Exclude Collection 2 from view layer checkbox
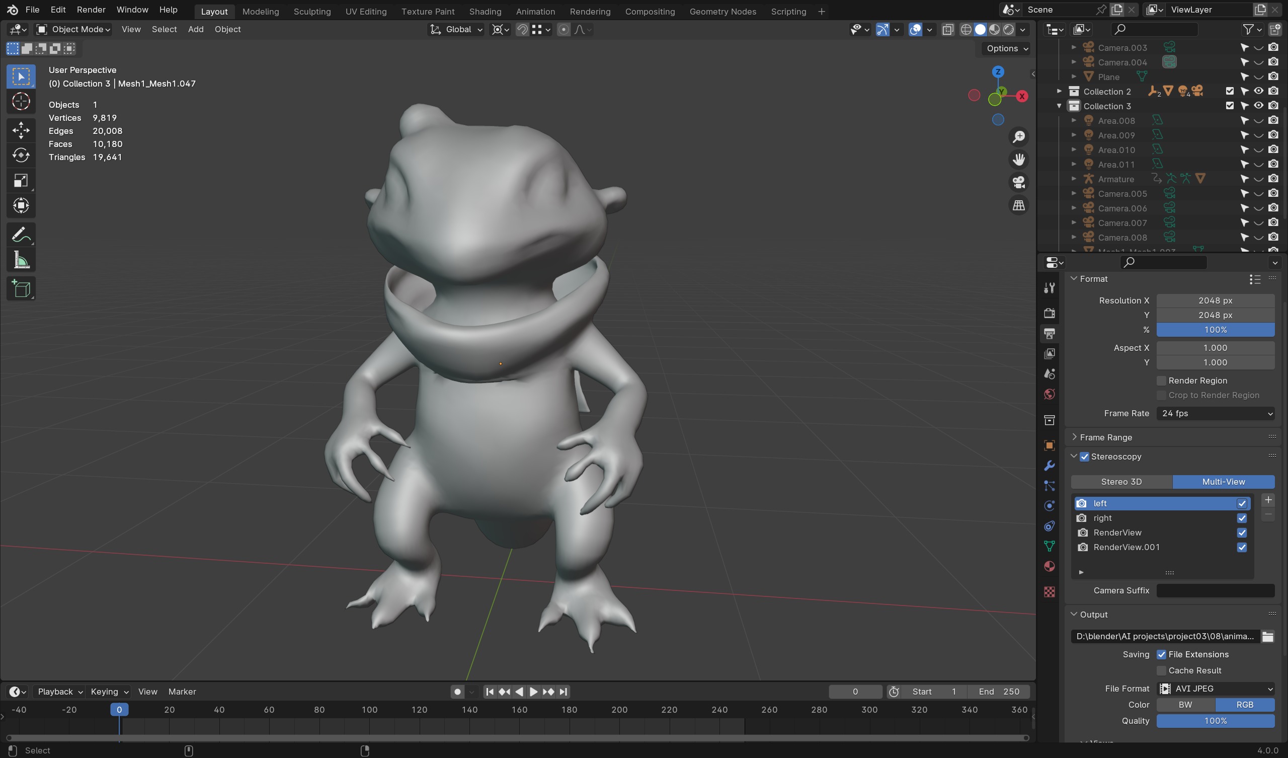Screen dimensions: 1288x758 [1230, 92]
